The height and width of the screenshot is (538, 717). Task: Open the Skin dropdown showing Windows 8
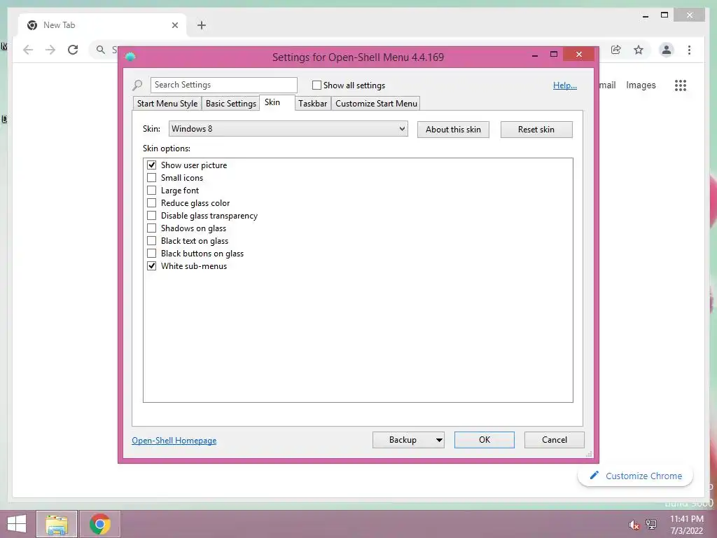tap(288, 129)
